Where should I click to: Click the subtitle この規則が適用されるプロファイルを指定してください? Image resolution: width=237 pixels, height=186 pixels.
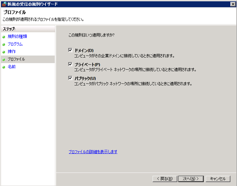click(x=43, y=19)
